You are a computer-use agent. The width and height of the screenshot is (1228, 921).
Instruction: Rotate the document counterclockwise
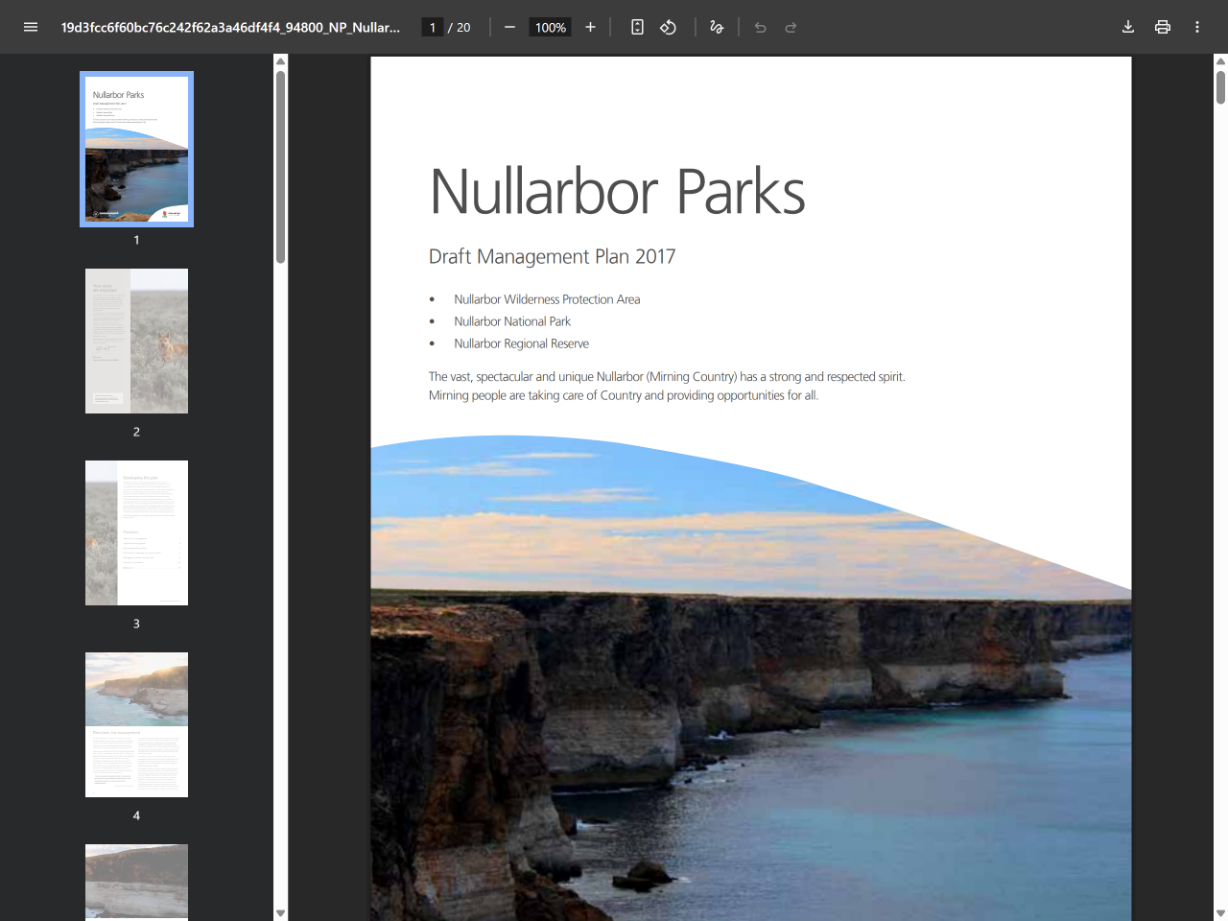click(668, 27)
